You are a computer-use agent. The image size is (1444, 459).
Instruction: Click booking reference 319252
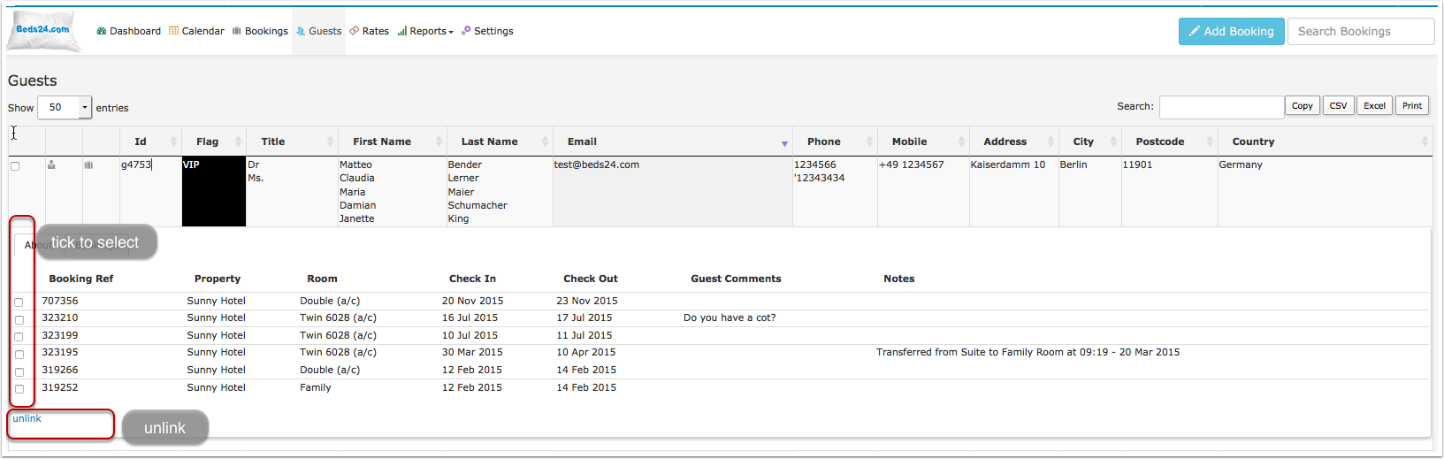pos(60,387)
